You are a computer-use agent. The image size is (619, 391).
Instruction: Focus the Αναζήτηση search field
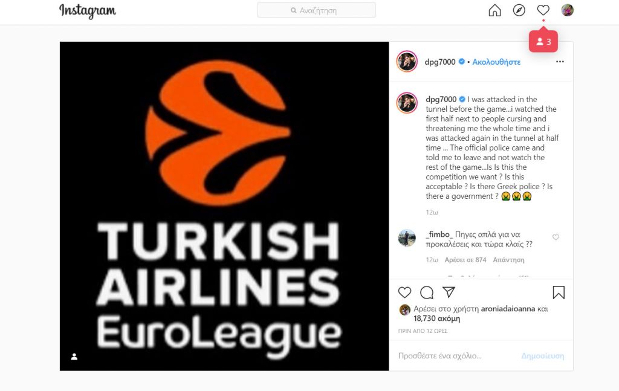317,10
